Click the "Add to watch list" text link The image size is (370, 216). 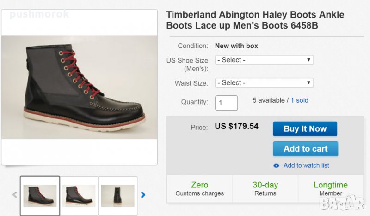tap(306, 165)
